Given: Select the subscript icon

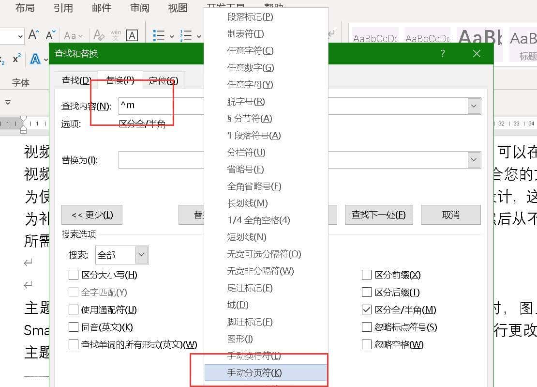Looking at the screenshot, I should (2, 59).
